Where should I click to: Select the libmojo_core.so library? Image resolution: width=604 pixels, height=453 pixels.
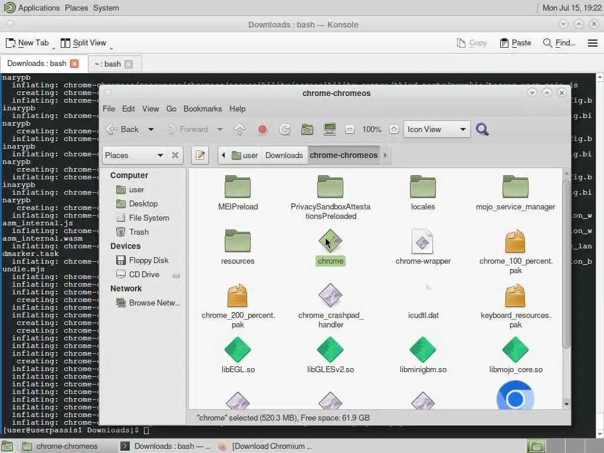click(516, 355)
